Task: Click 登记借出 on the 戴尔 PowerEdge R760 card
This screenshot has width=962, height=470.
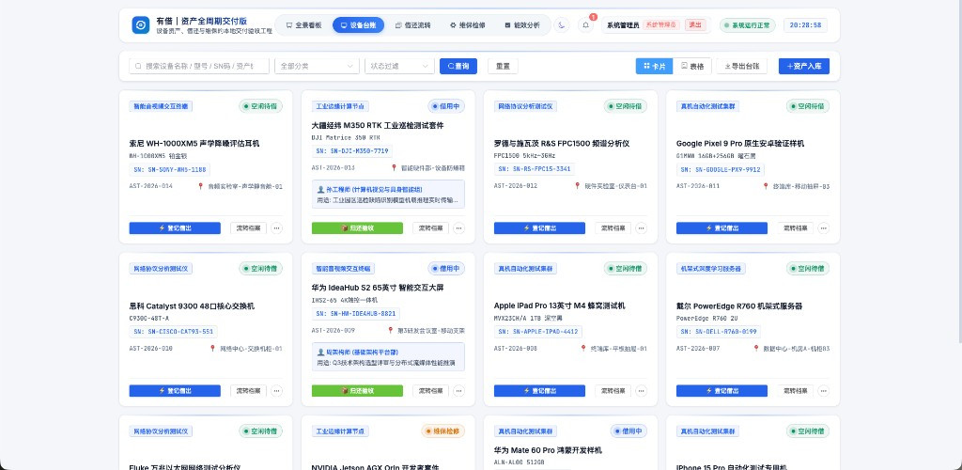Action: click(721, 390)
